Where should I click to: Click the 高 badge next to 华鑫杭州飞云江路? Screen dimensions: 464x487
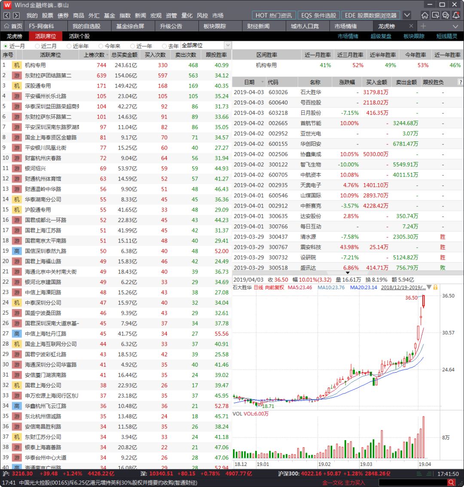[17, 406]
